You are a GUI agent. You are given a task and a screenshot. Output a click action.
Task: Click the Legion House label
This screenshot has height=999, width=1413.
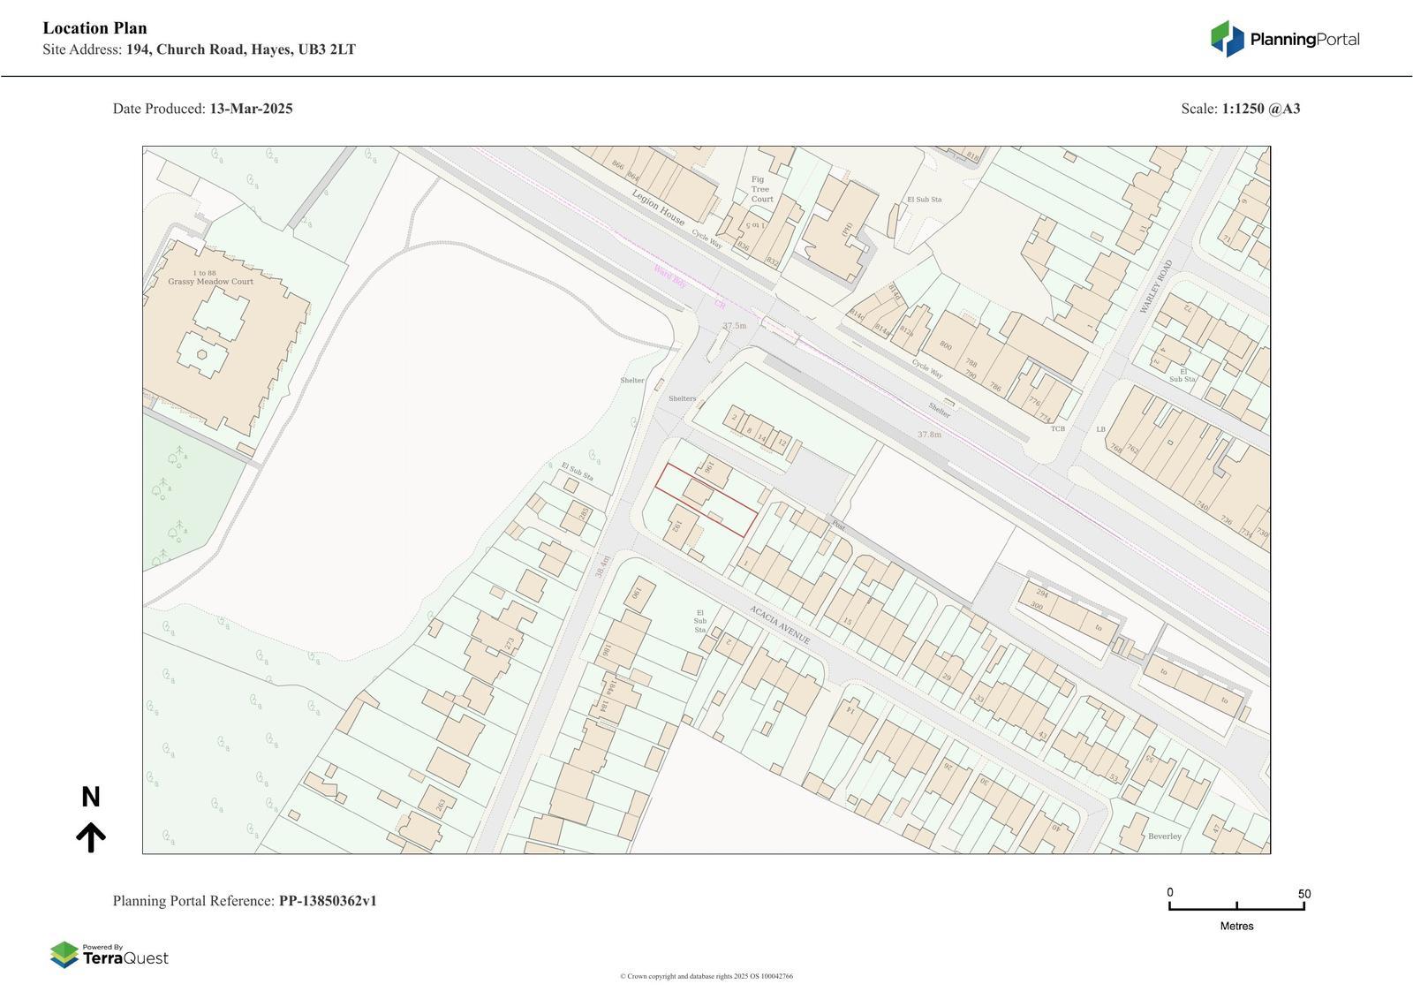658,208
